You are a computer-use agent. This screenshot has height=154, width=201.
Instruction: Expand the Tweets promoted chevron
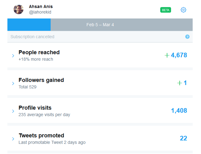coord(13,139)
